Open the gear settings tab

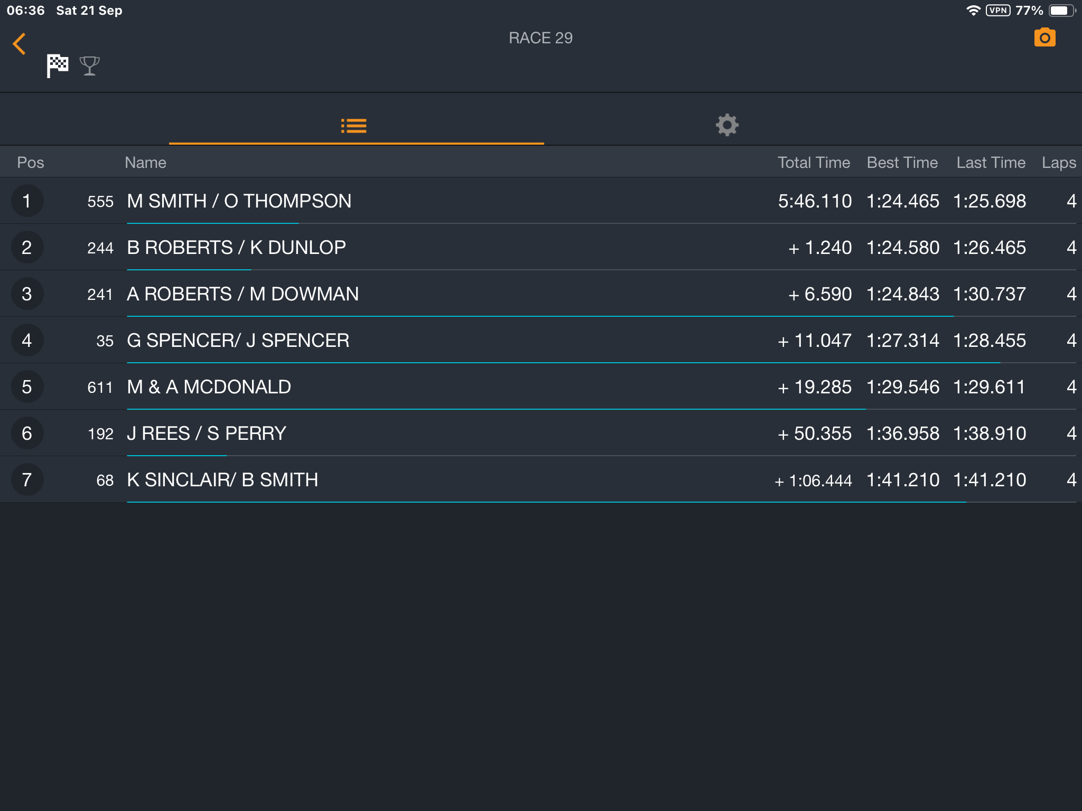pyautogui.click(x=727, y=125)
